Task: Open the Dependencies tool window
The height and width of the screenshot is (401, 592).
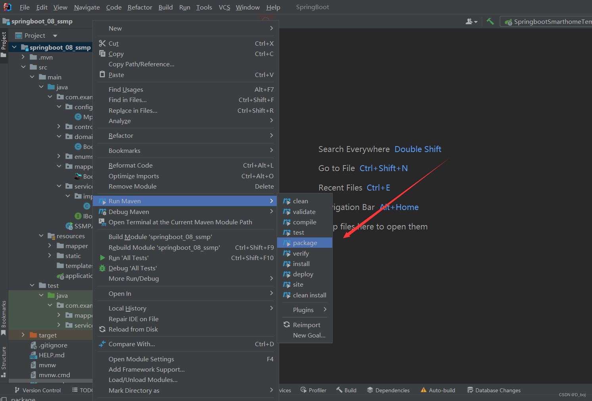Action: pyautogui.click(x=388, y=390)
